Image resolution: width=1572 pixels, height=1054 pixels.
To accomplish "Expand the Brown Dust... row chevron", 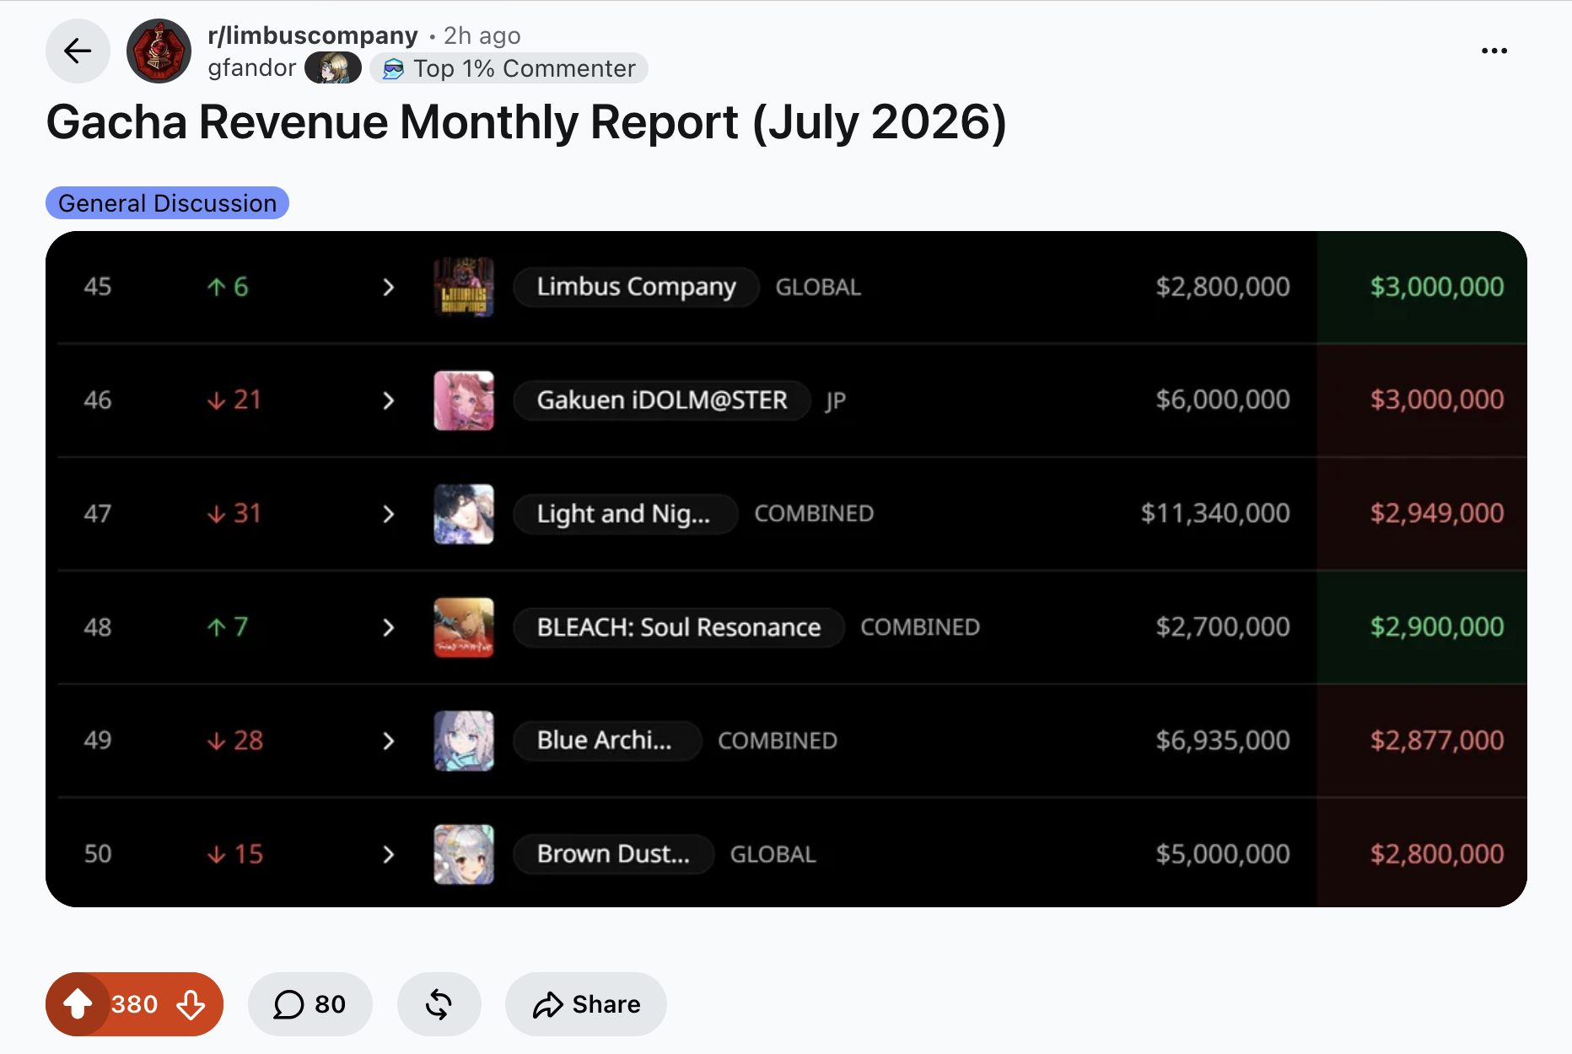I will [388, 855].
